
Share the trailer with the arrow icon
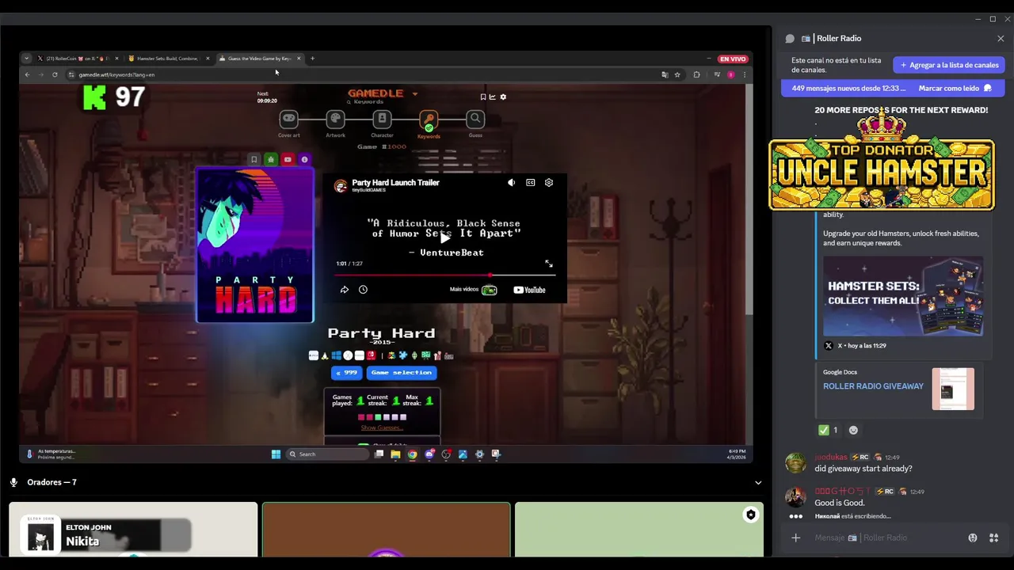[x=344, y=290]
